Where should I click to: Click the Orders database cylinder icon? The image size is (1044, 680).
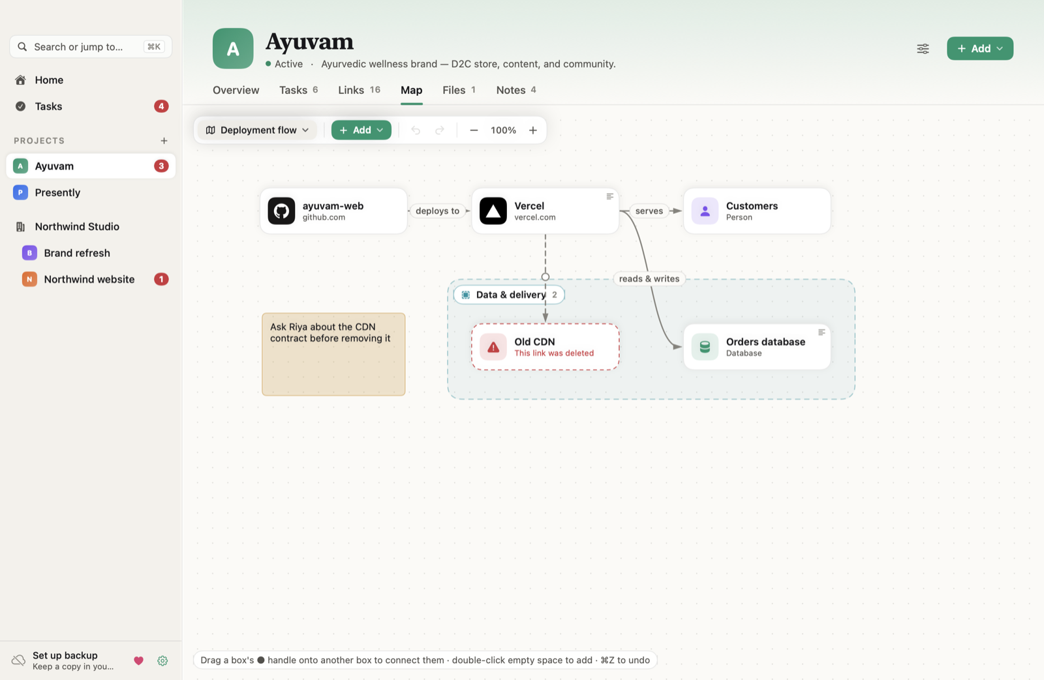[705, 347]
